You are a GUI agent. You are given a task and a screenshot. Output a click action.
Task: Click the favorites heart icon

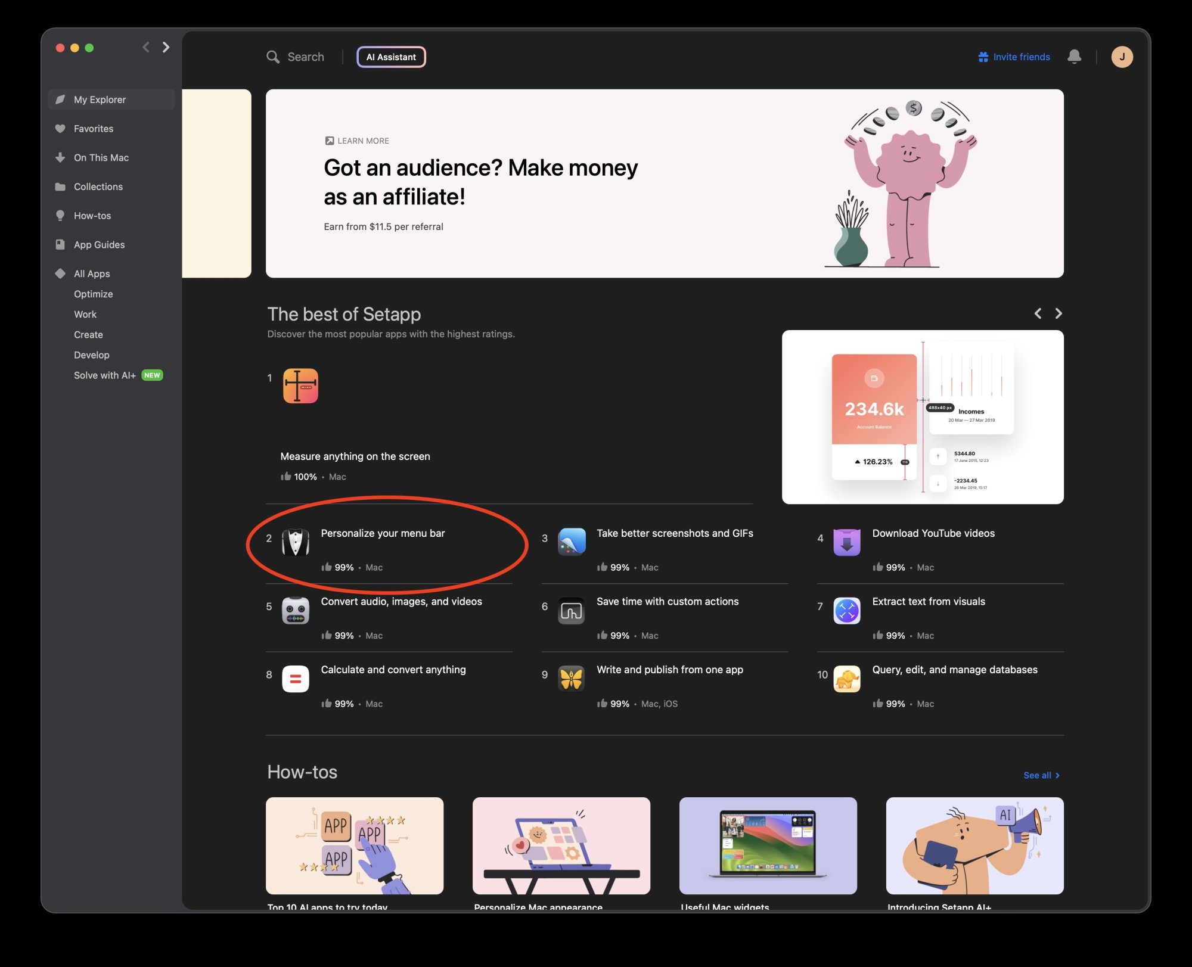tap(60, 129)
